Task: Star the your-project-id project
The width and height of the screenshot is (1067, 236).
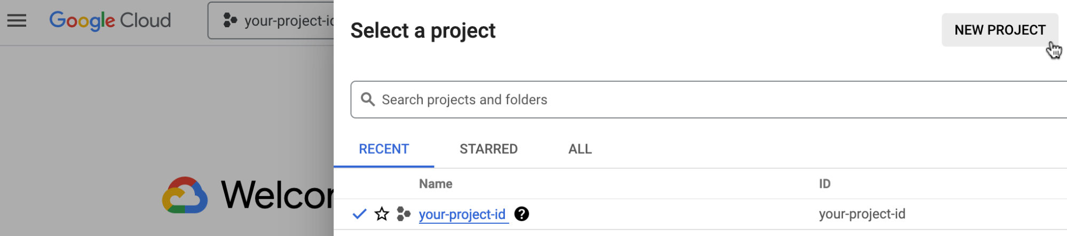Action: 382,214
